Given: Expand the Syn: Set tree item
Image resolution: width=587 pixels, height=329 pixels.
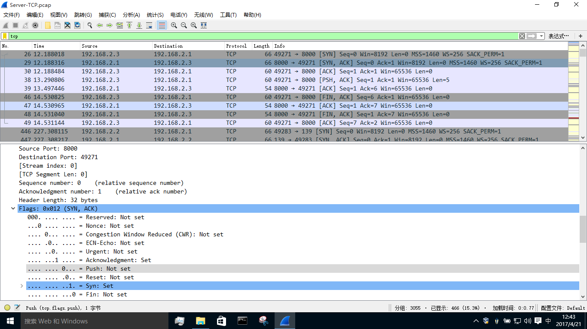Looking at the screenshot, I should tap(21, 286).
